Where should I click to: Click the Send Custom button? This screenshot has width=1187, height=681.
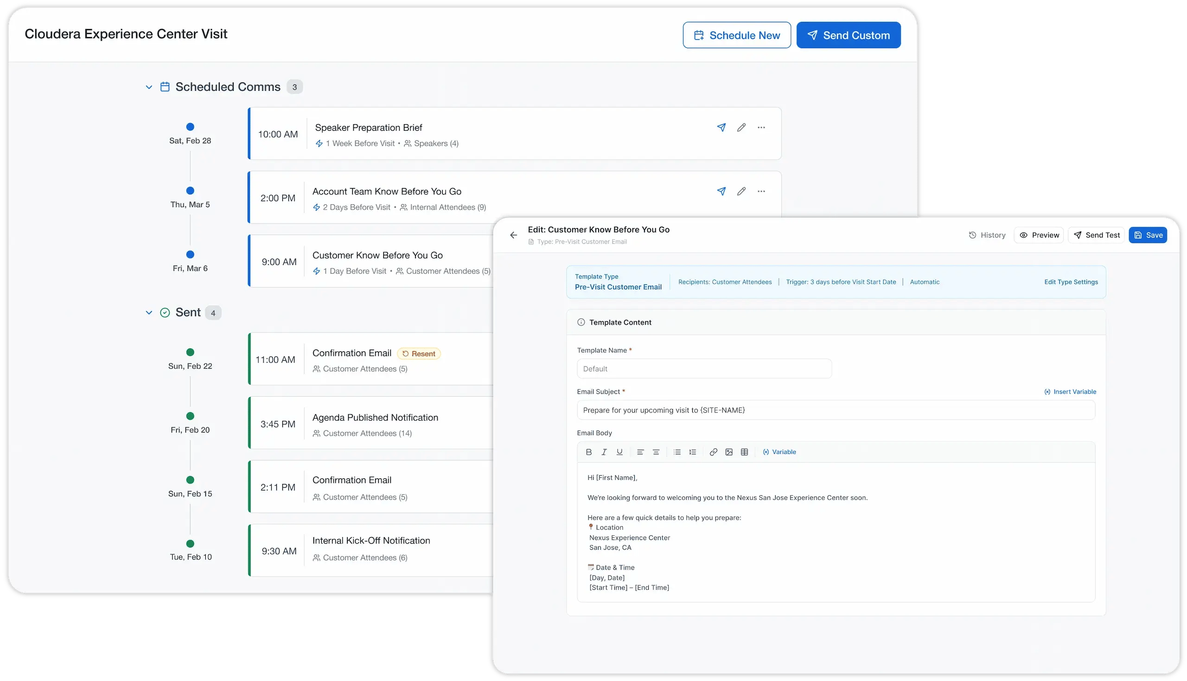tap(849, 35)
